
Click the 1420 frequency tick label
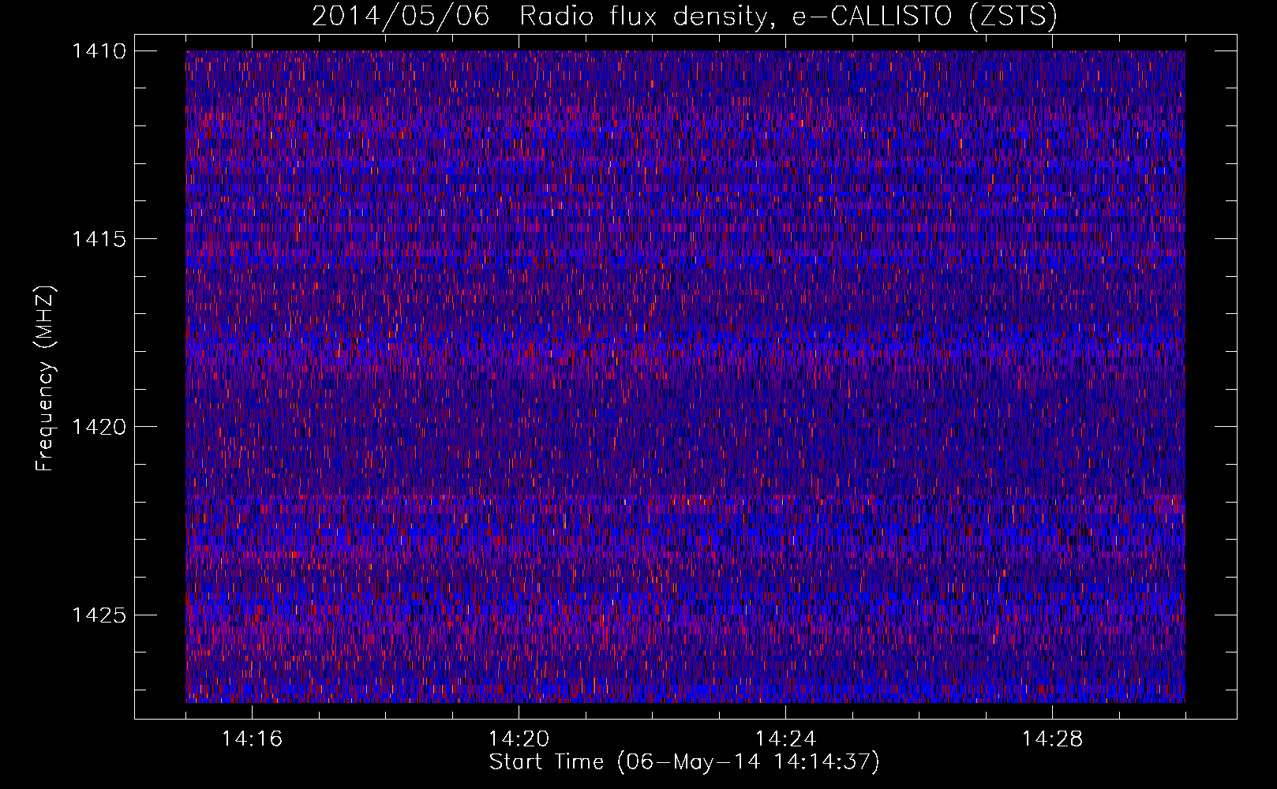(99, 427)
